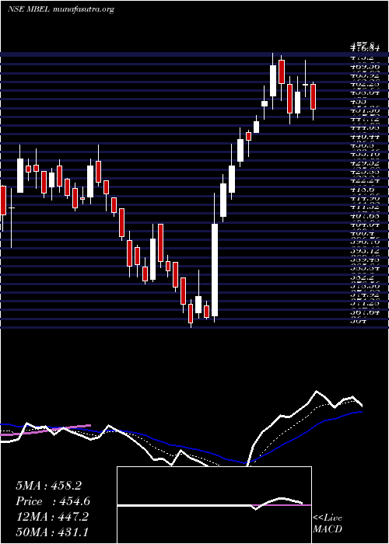The image size is (389, 544).
Task: Open the boxed MACD inset chart
Action: [x=214, y=505]
